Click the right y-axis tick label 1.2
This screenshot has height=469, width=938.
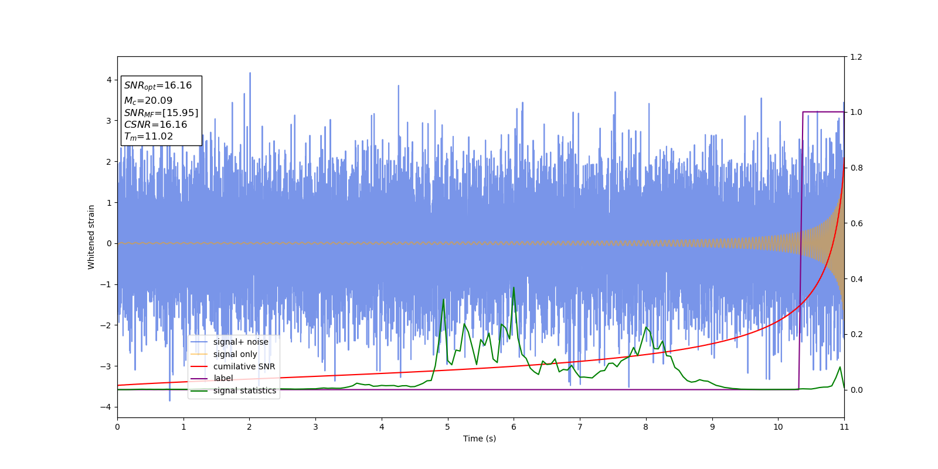click(x=856, y=57)
